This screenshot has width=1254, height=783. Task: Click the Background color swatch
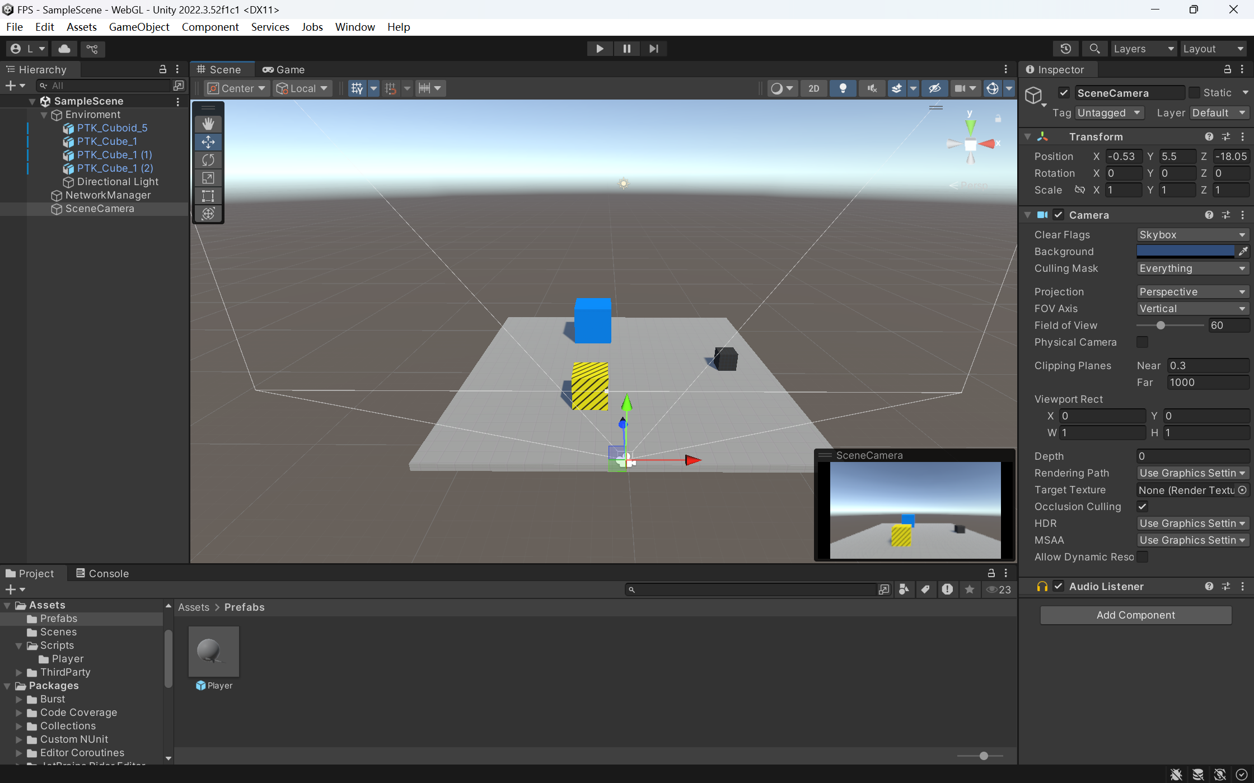click(x=1185, y=252)
